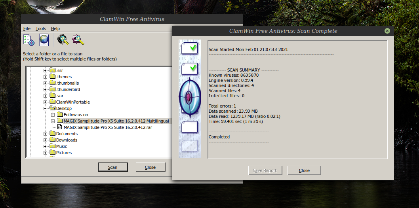Expand the .thunderbird folder node
Viewport: 419px width, 208px height.
coord(46,89)
